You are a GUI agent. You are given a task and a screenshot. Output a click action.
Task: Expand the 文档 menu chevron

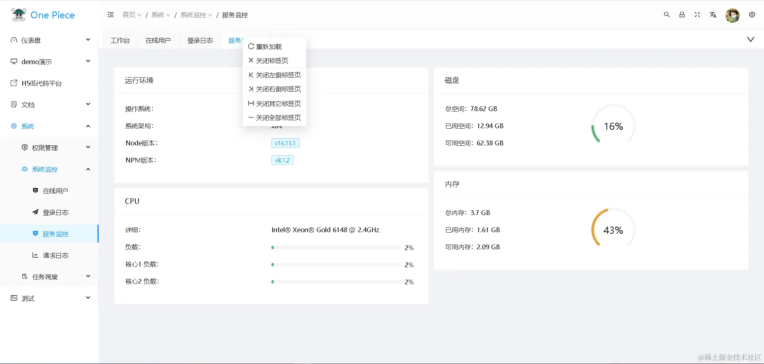click(x=88, y=104)
